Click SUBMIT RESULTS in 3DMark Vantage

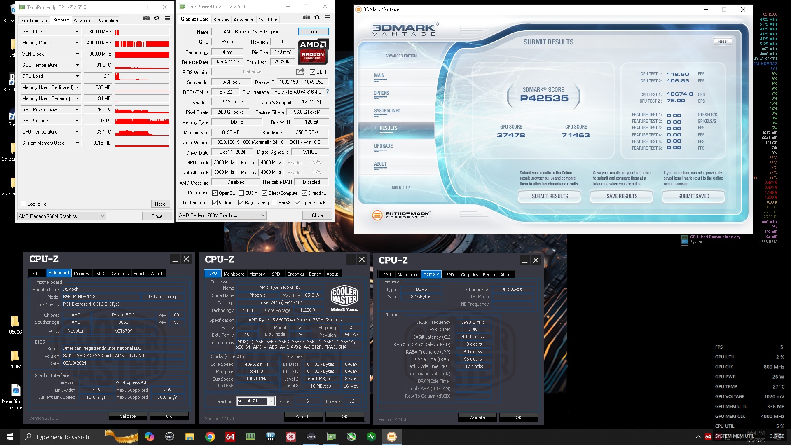coord(550,197)
